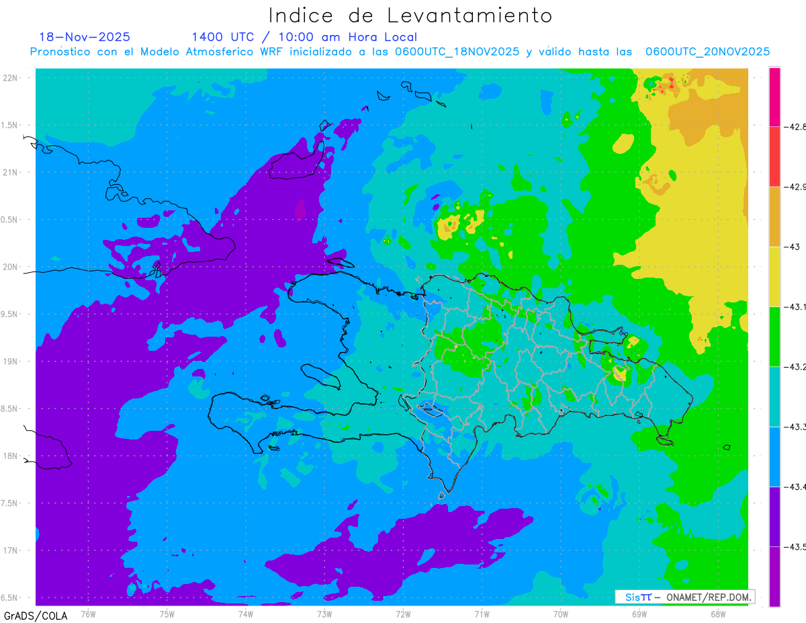
Task: Select the "20N" latitude label
Action: click(x=11, y=267)
